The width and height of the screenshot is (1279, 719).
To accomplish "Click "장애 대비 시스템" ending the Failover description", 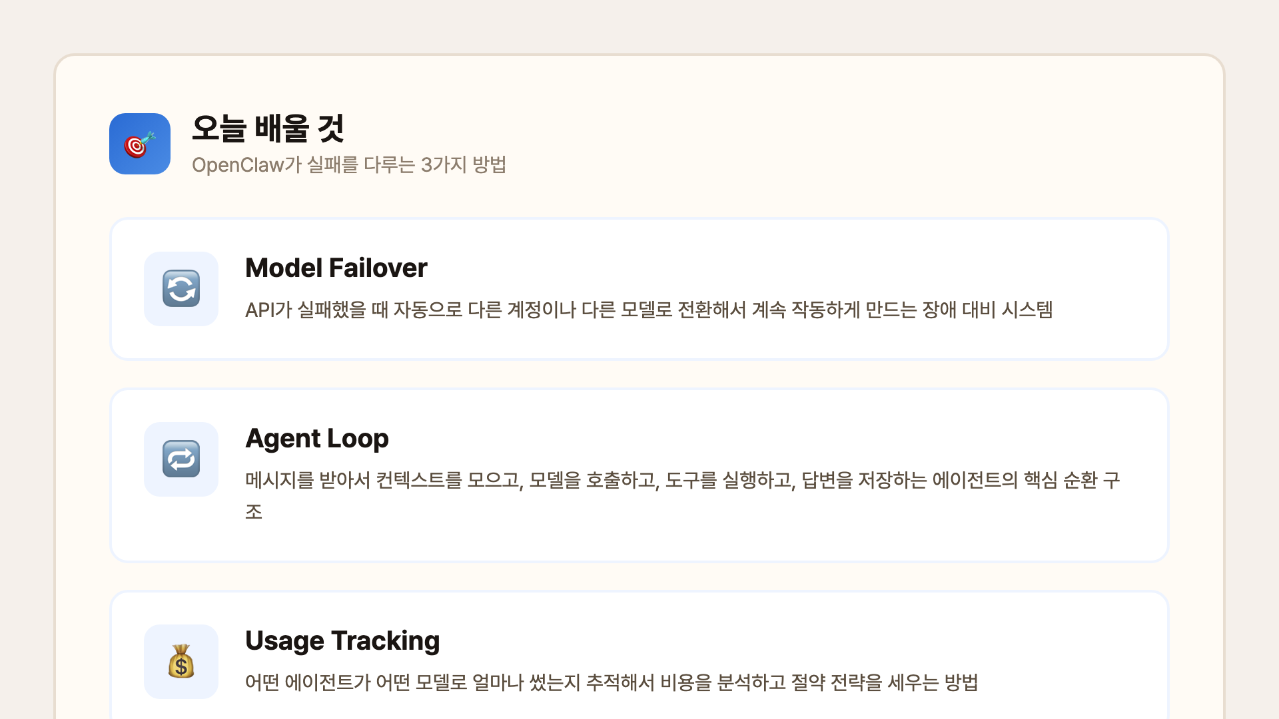I will pyautogui.click(x=987, y=310).
